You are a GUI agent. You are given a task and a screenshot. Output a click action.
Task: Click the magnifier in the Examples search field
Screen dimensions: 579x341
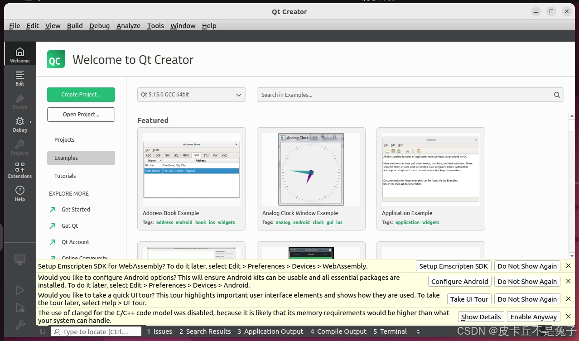[x=557, y=95]
